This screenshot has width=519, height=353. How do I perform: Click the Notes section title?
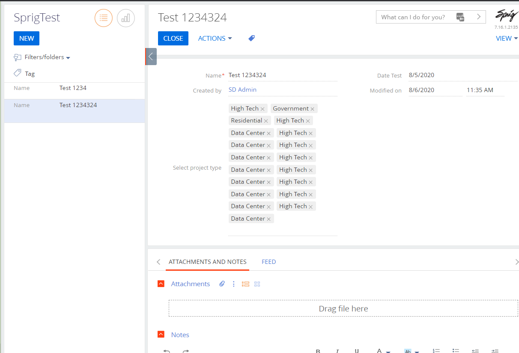[x=180, y=335]
